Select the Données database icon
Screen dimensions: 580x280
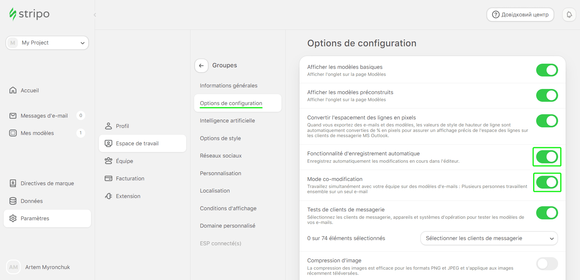[x=12, y=201]
